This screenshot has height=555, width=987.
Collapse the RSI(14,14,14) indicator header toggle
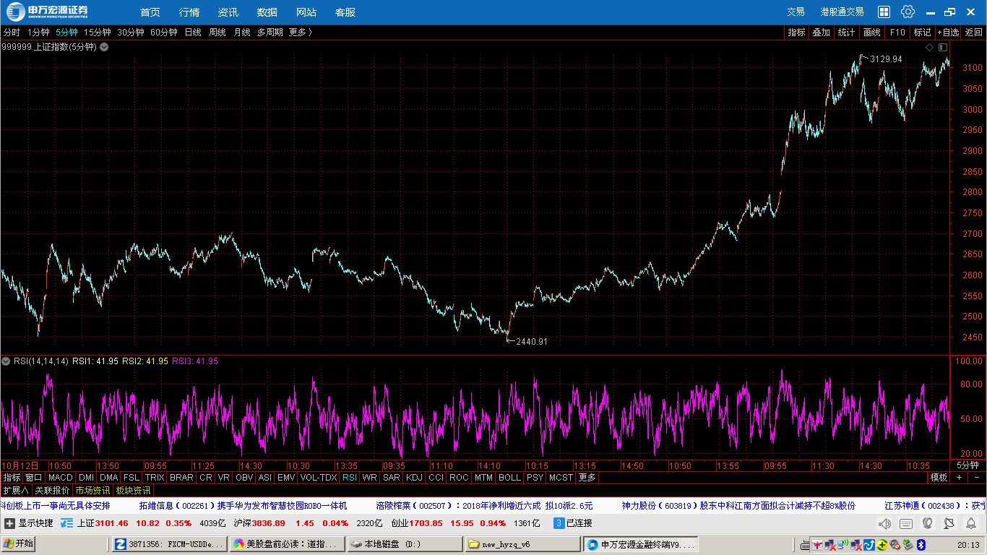tap(6, 361)
